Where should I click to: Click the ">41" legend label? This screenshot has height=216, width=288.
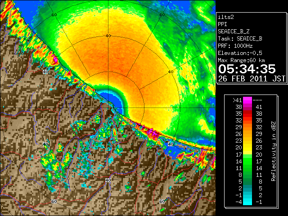pyautogui.click(x=237, y=100)
